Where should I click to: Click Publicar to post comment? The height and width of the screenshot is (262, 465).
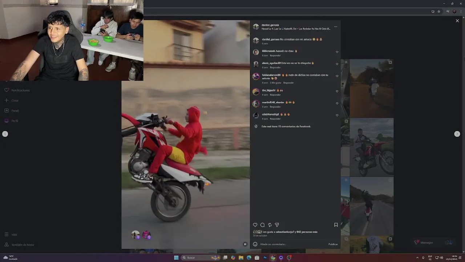point(333,244)
